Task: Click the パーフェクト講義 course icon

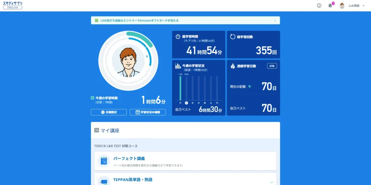Action: pyautogui.click(x=104, y=161)
